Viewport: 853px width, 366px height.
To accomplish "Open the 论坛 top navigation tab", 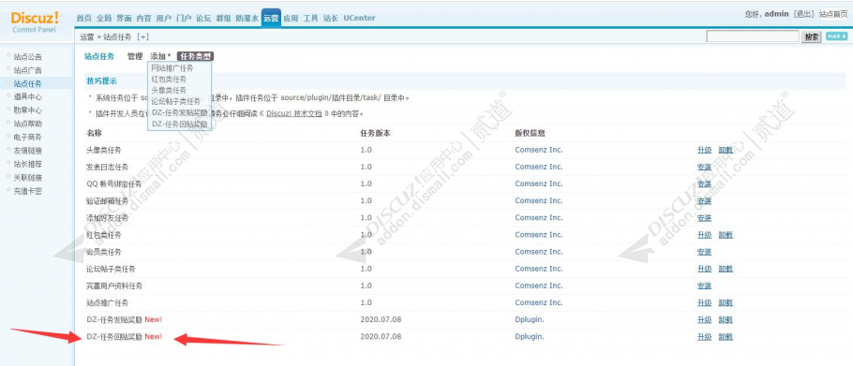I will point(203,18).
